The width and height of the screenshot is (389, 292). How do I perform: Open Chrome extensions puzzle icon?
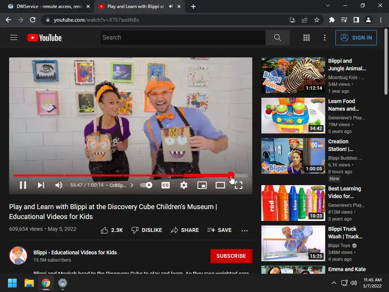coord(332,20)
